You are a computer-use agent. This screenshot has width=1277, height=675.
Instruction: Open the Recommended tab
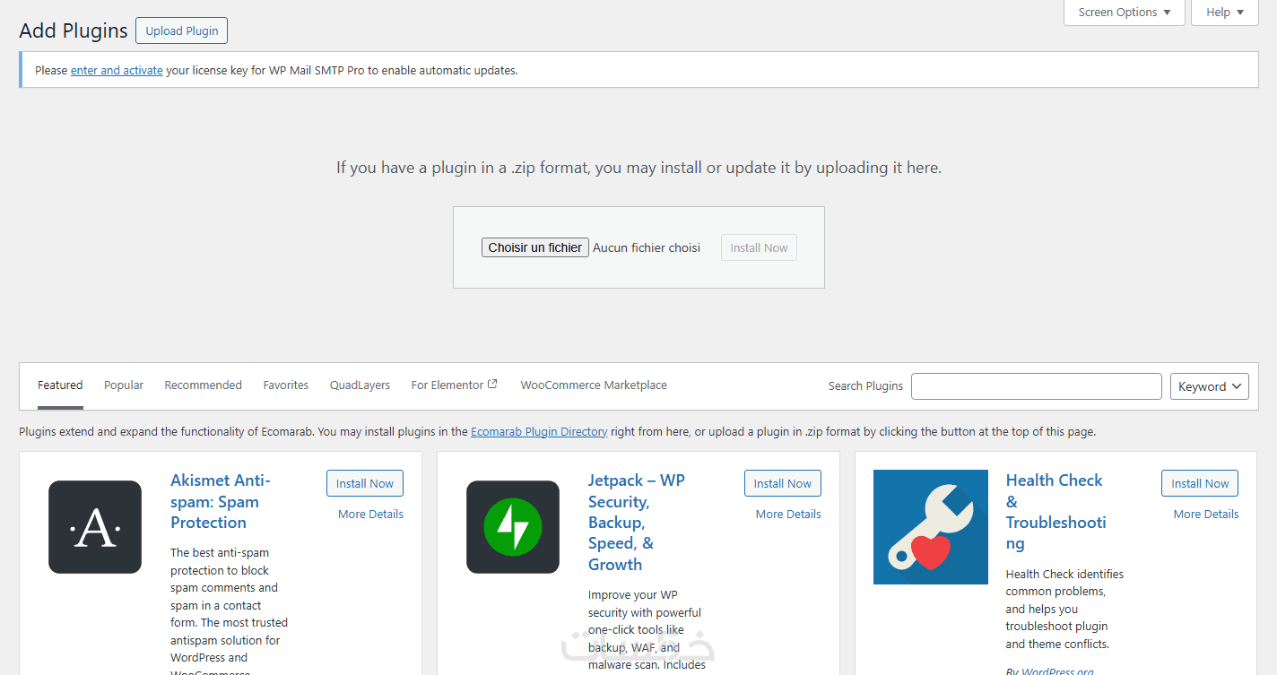[204, 385]
